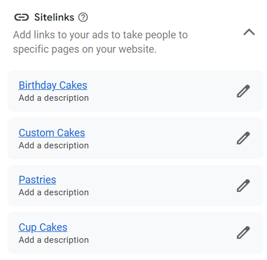Edit the Pastries sitelink pencil icon
The width and height of the screenshot is (267, 260).
(243, 186)
